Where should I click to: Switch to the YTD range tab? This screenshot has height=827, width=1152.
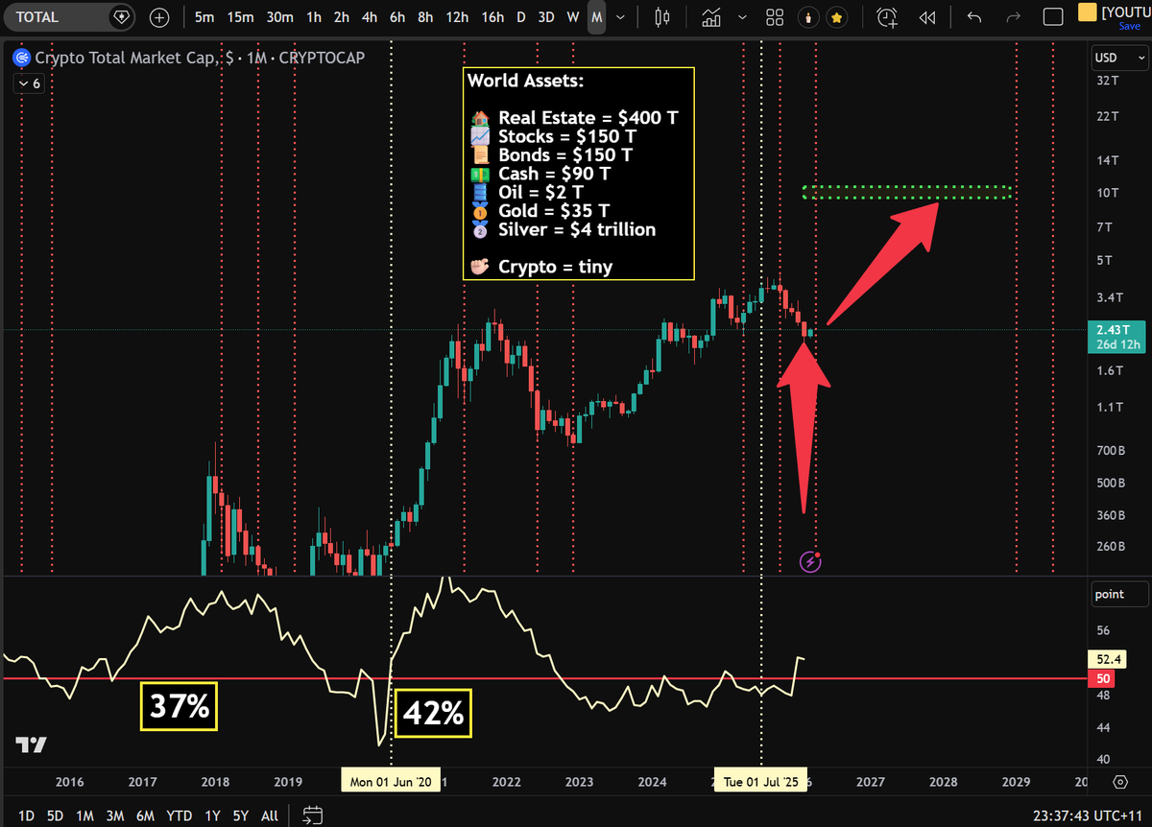[x=179, y=815]
